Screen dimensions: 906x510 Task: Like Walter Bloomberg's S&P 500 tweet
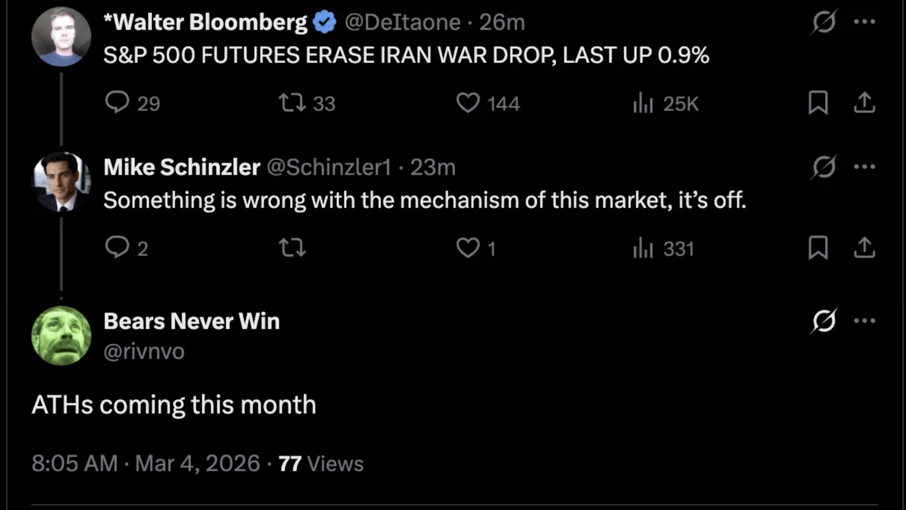coord(468,102)
